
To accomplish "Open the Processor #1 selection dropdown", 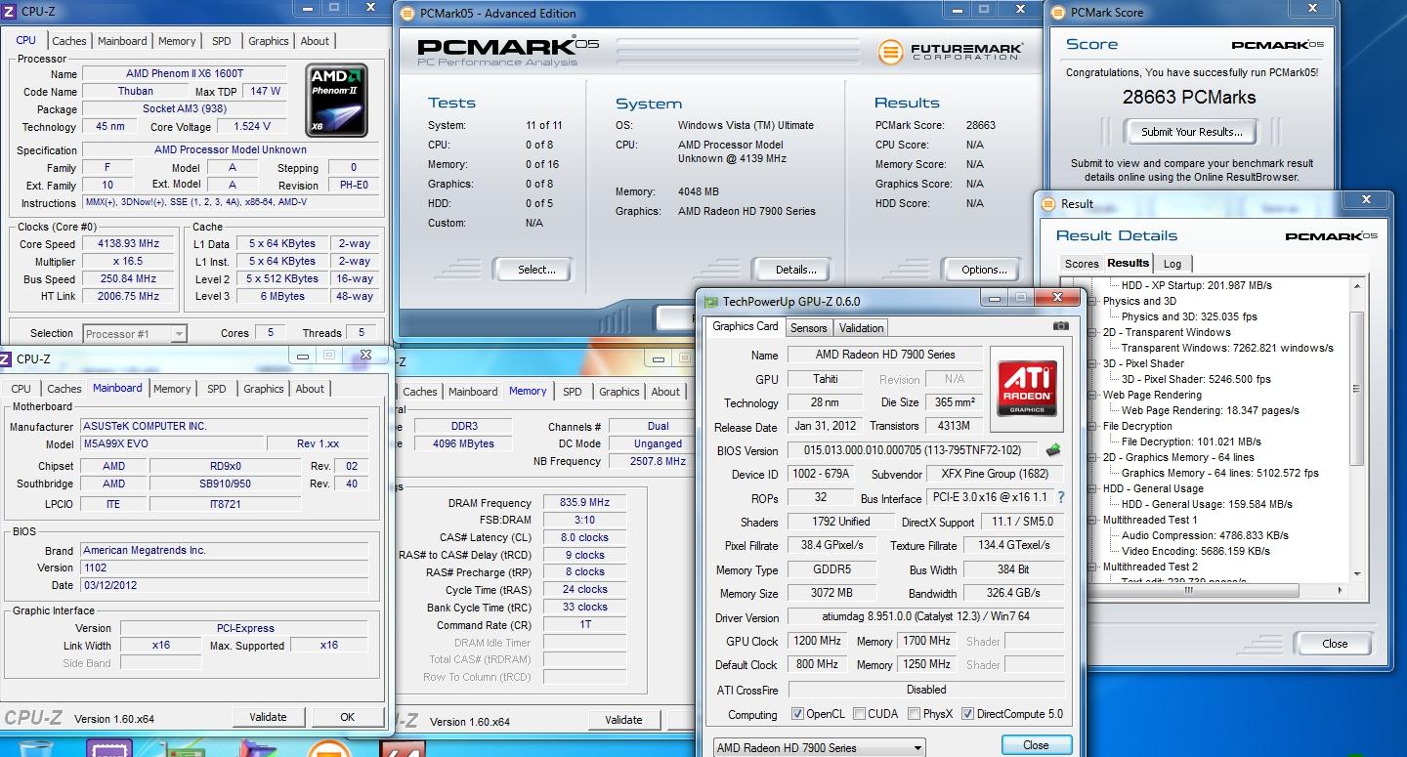I will [135, 334].
